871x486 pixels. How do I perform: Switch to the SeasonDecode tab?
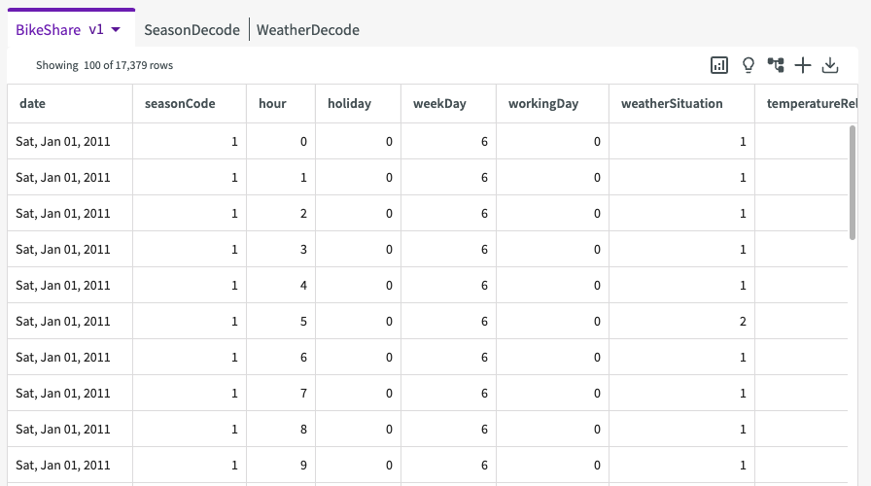(192, 29)
